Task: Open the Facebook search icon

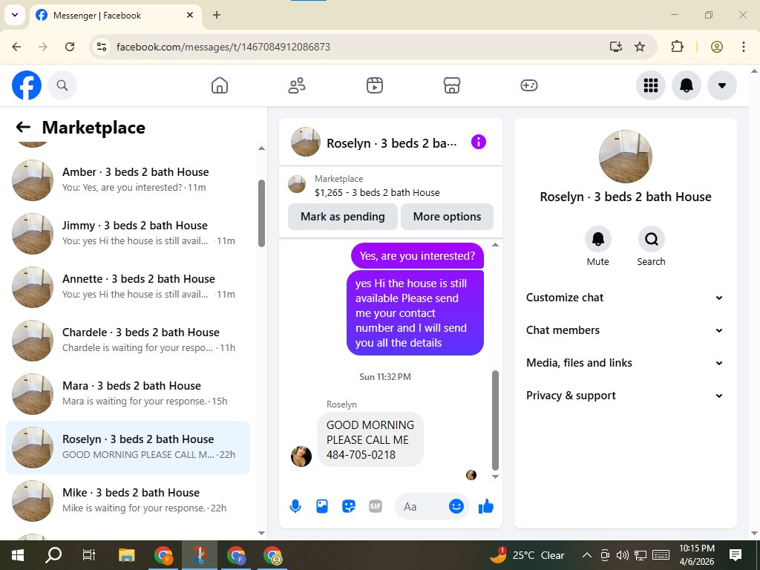Action: tap(62, 85)
